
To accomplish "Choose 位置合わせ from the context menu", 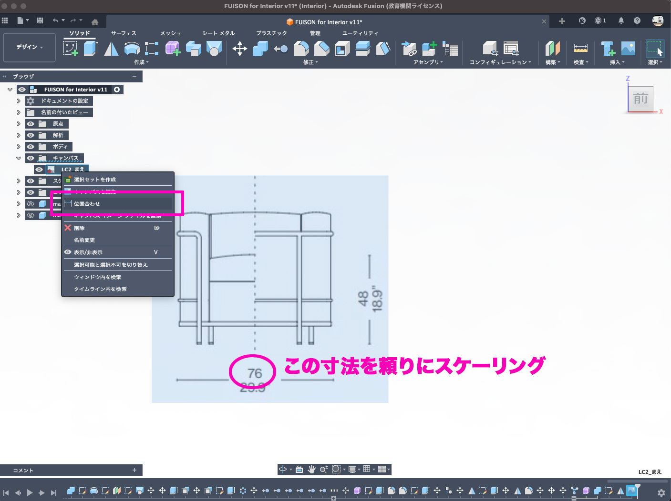I will tap(87, 204).
